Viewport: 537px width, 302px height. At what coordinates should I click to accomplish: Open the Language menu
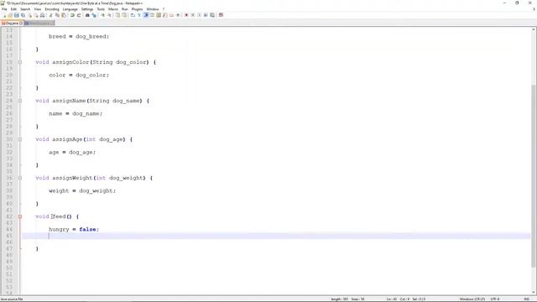click(x=70, y=9)
